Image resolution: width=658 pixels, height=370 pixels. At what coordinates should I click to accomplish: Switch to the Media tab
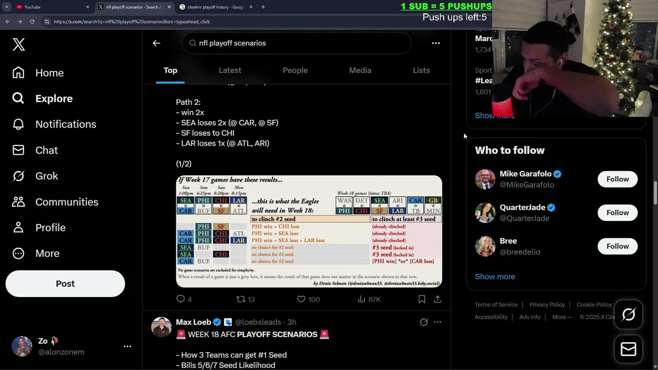360,70
